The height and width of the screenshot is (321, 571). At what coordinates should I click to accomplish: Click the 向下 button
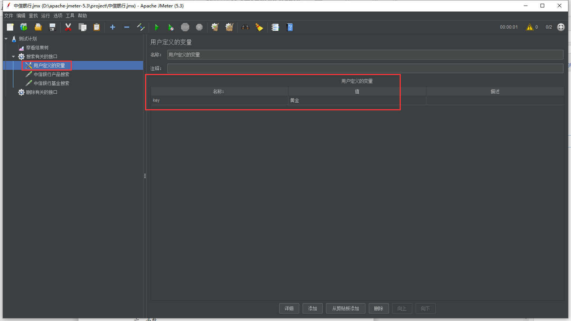click(x=425, y=308)
